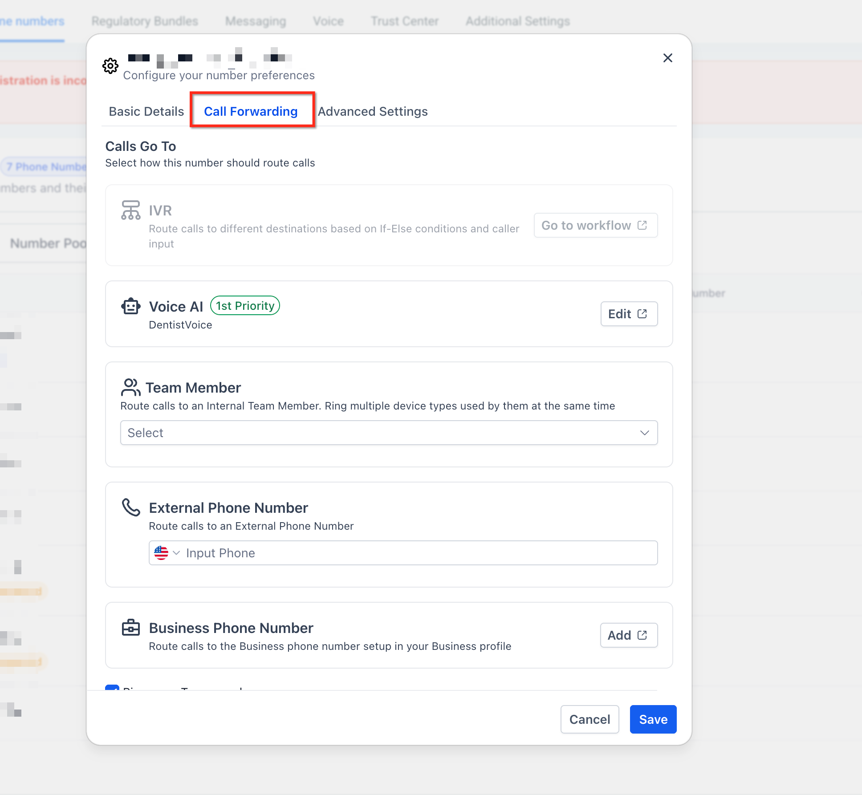Viewport: 862px width, 795px height.
Task: Cancel the number preferences changes
Action: point(590,719)
